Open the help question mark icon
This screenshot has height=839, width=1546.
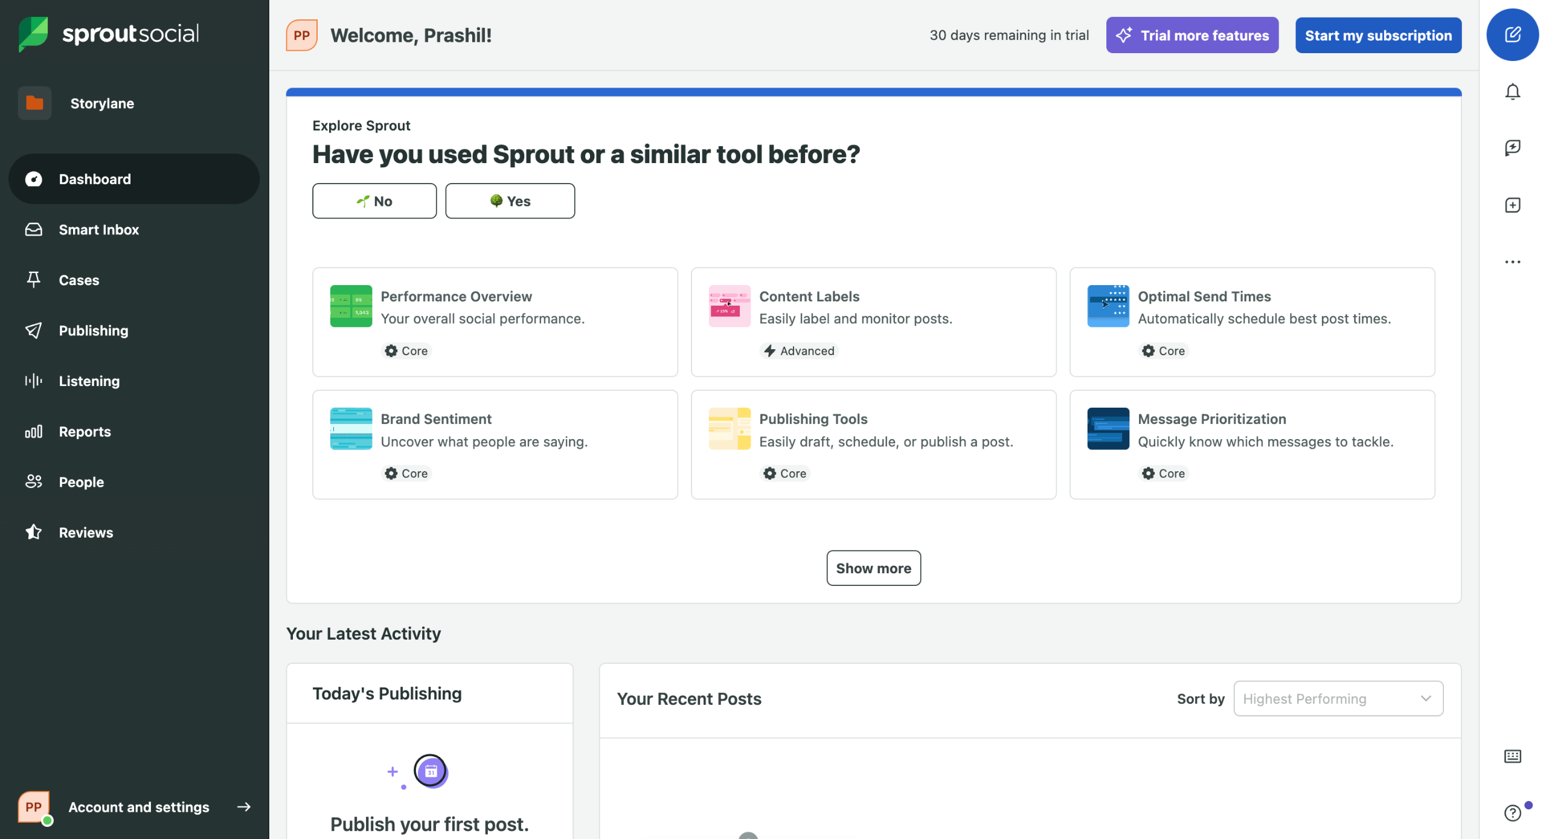click(x=1512, y=812)
